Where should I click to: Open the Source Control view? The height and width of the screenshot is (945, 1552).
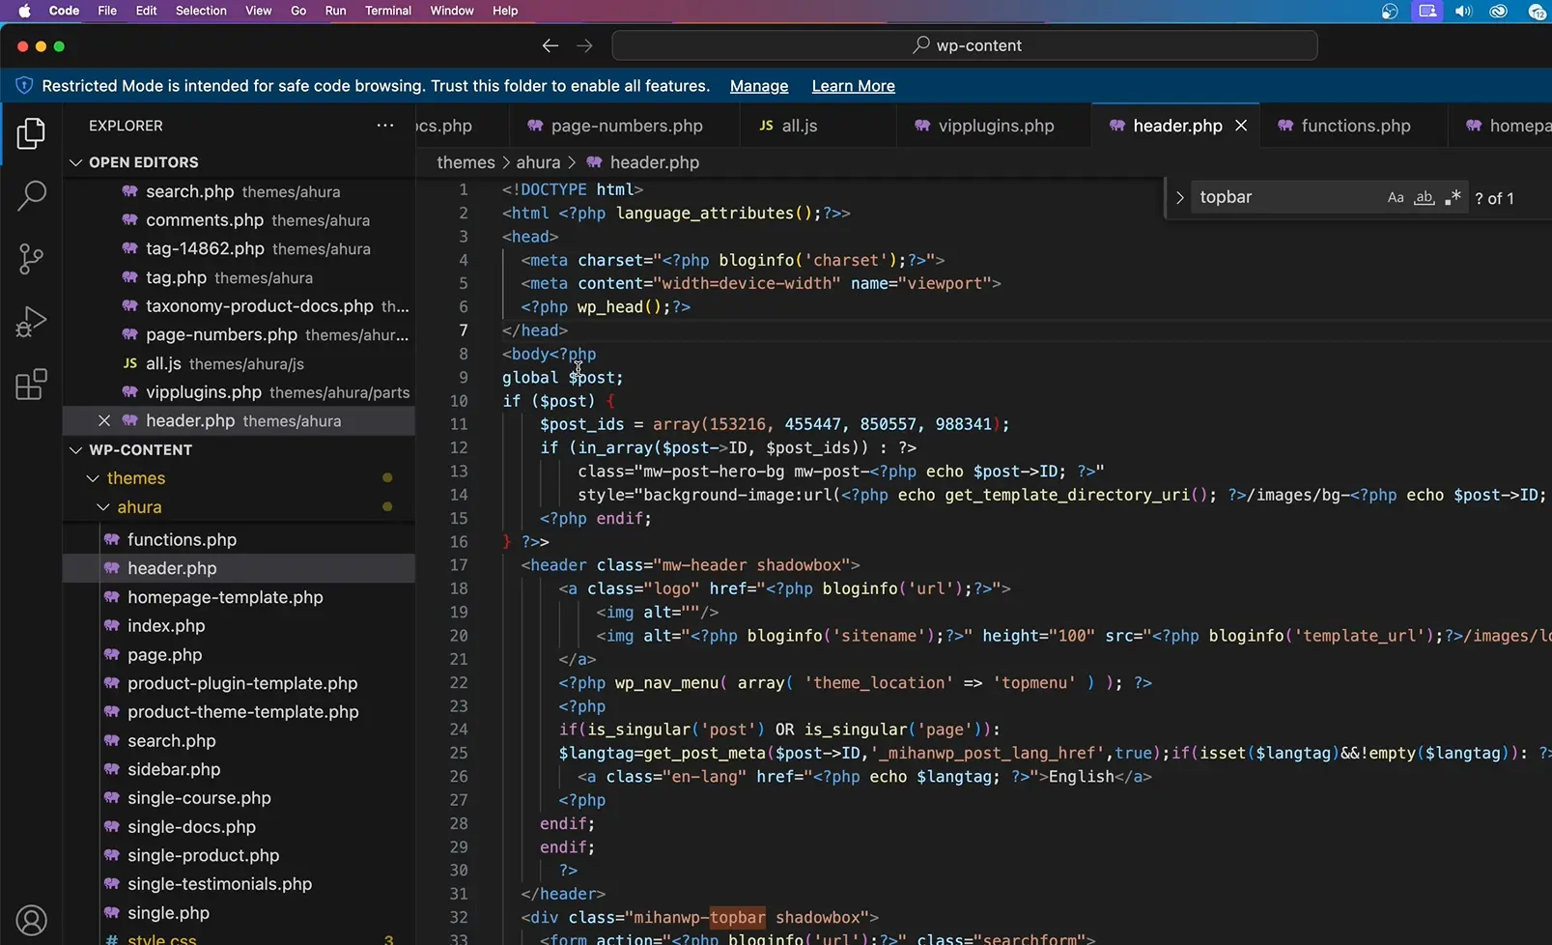coord(31,259)
